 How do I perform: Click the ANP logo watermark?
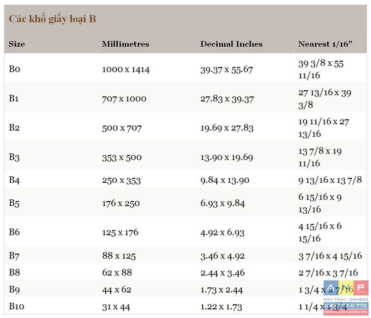pyautogui.click(x=346, y=288)
